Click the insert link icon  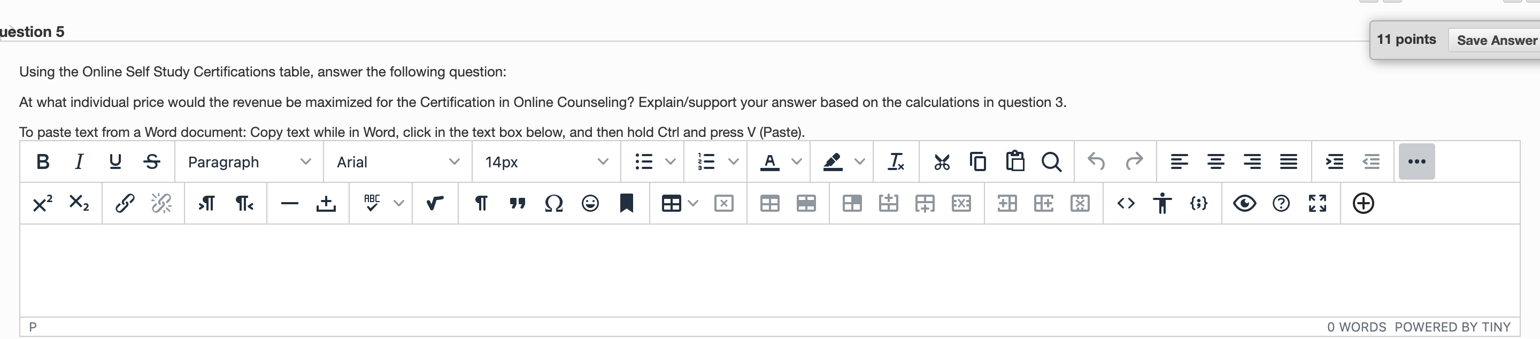click(x=125, y=204)
